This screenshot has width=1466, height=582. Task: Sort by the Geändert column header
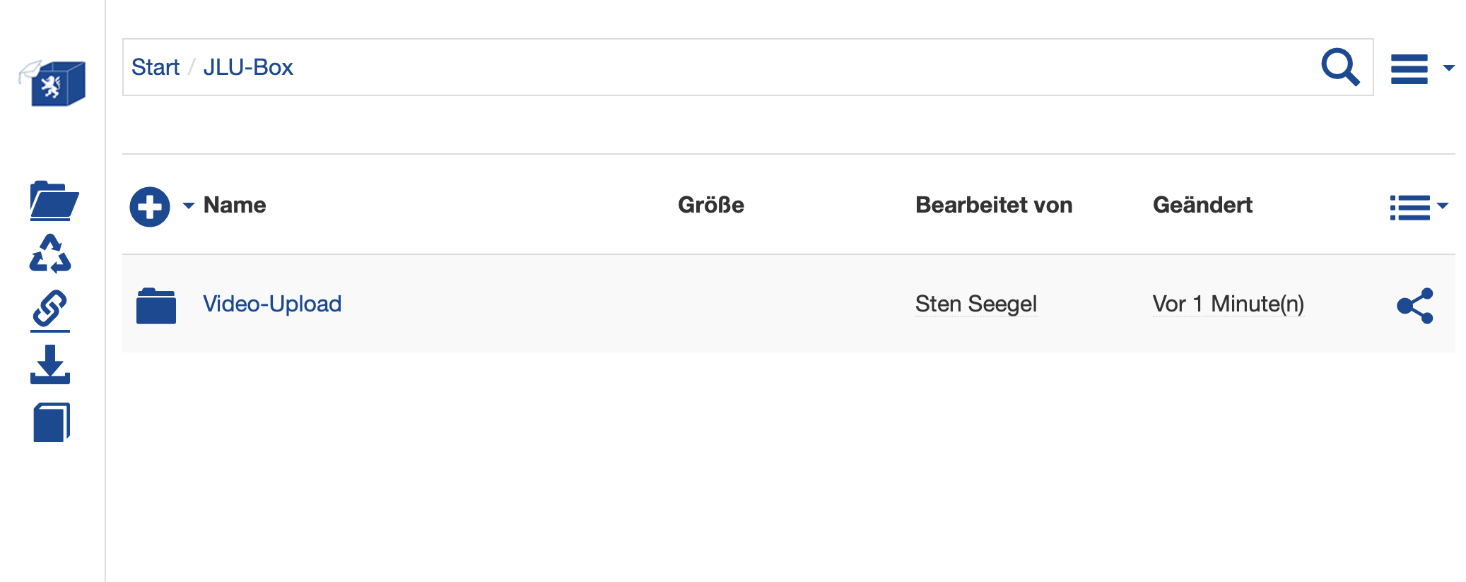1202,205
